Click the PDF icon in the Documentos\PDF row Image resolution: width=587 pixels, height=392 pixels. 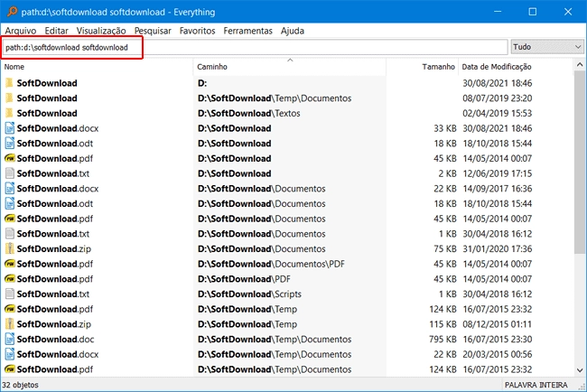(x=9, y=264)
